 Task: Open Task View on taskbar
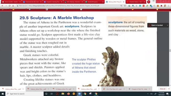point(52,94)
